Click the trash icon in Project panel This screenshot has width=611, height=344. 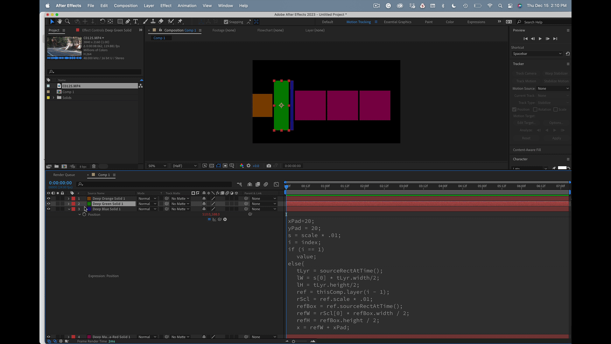point(94,166)
